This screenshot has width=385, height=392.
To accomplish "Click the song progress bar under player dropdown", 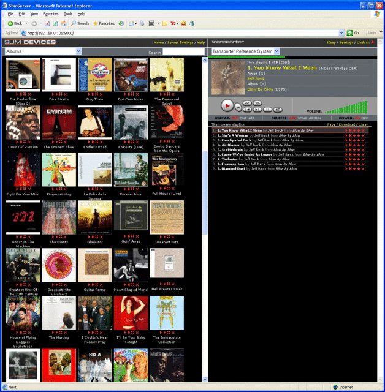I will (x=292, y=57).
